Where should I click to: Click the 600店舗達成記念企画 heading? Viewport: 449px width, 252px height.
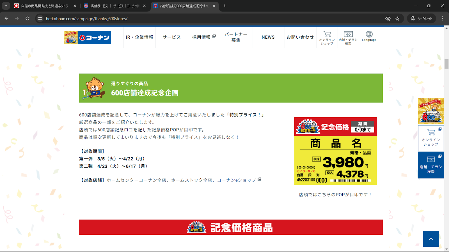pyautogui.click(x=145, y=93)
